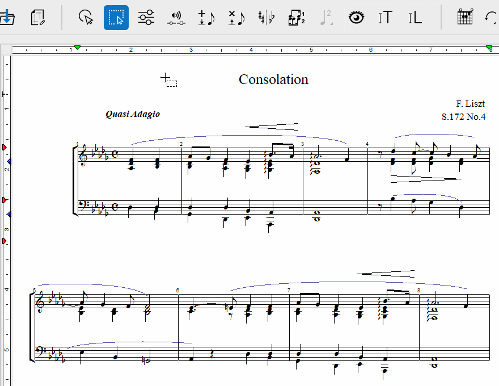Open the guitar chord grid tool
499x386 pixels.
[465, 17]
